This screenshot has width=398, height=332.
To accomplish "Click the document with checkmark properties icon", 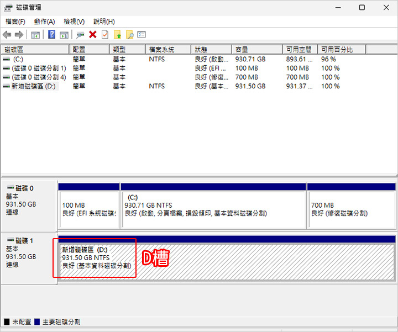I will coord(105,34).
